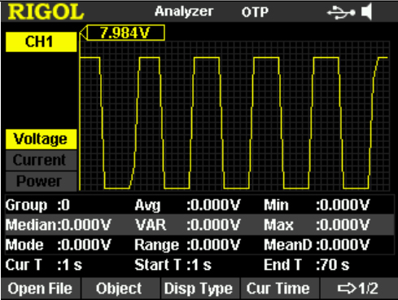Go to next menu page 1/2
Screen dimensions: 398x300
pyautogui.click(x=359, y=289)
